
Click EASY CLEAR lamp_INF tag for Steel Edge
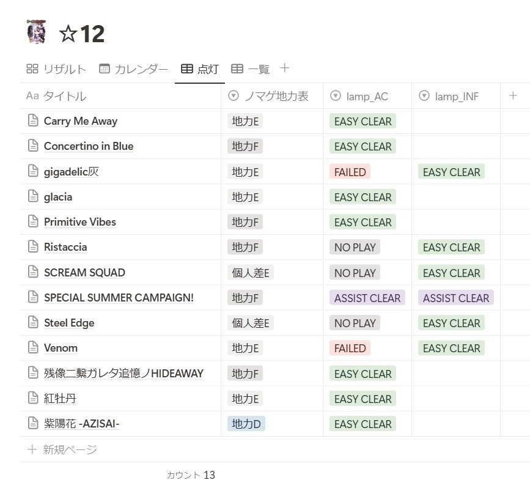(x=452, y=323)
